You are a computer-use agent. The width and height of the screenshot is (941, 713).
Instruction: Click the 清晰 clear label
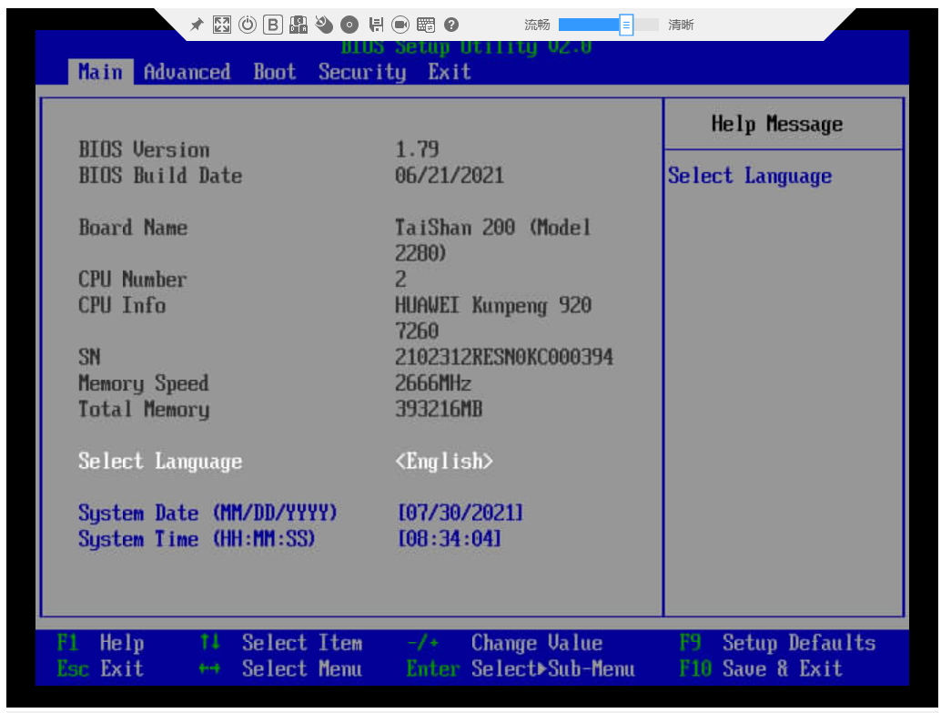(x=681, y=25)
